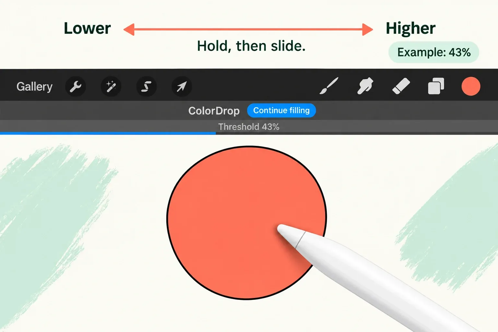Click the "Hold, then slide." text
The image size is (498, 332).
[251, 46]
